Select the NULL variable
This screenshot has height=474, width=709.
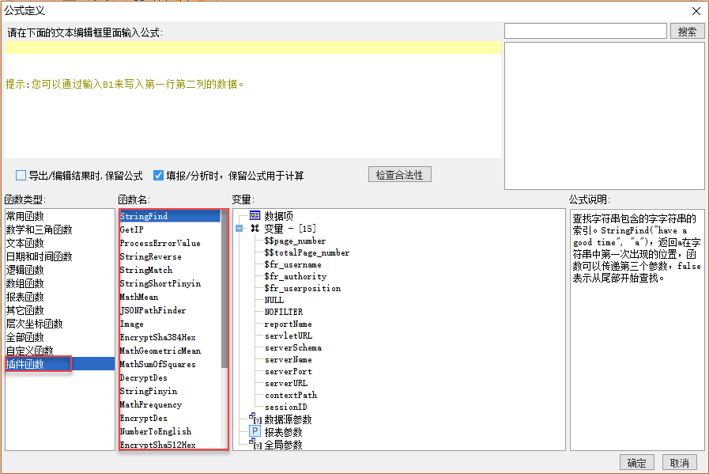[274, 300]
